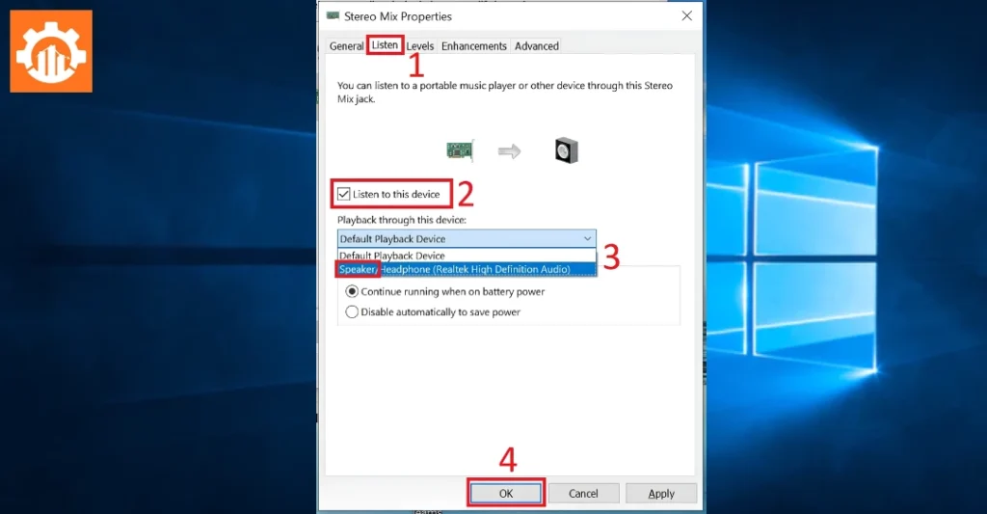Image resolution: width=987 pixels, height=514 pixels.
Task: Click the sound card icon in title bar
Action: coord(333,15)
